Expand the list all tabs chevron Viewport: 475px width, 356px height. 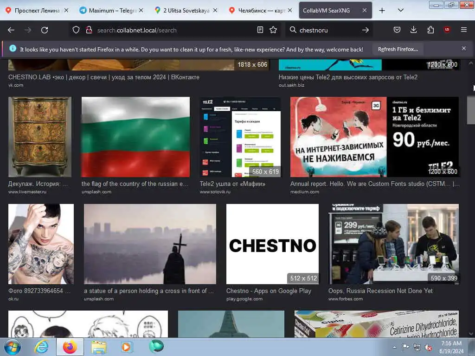click(x=400, y=10)
